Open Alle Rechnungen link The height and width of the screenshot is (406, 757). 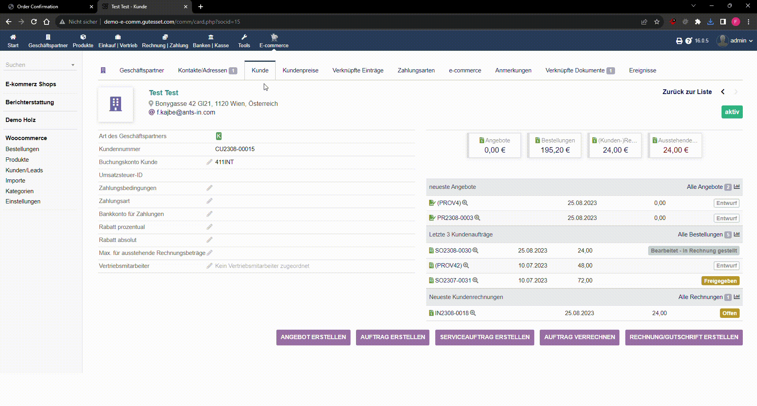pyautogui.click(x=701, y=297)
